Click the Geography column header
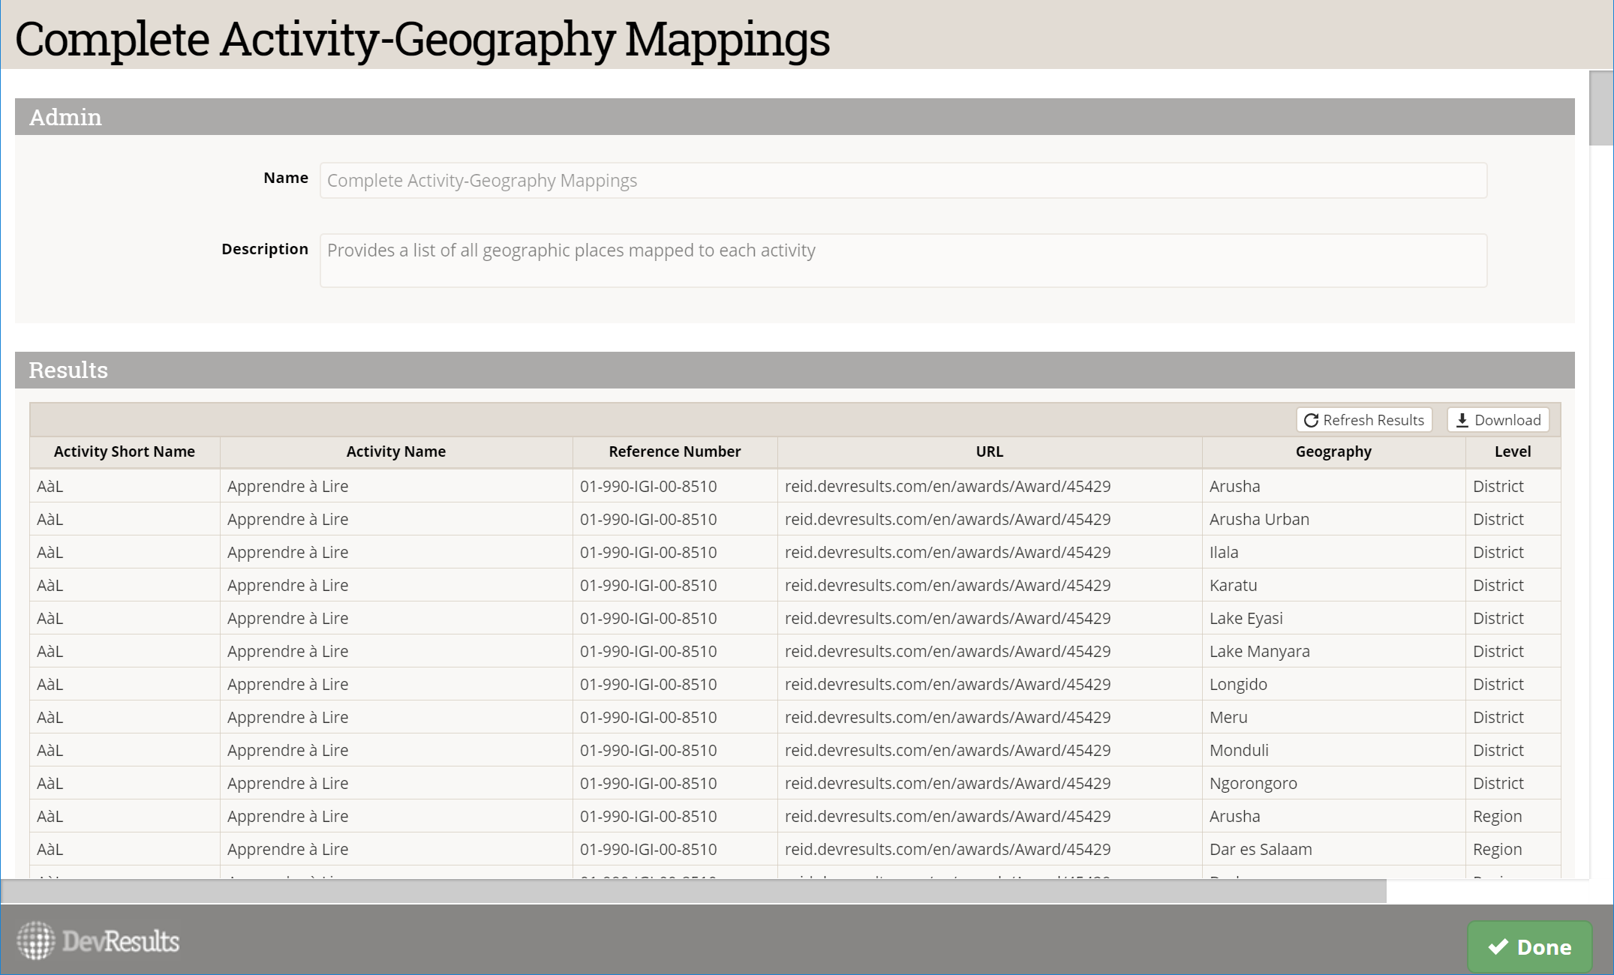This screenshot has height=975, width=1614. (1333, 451)
